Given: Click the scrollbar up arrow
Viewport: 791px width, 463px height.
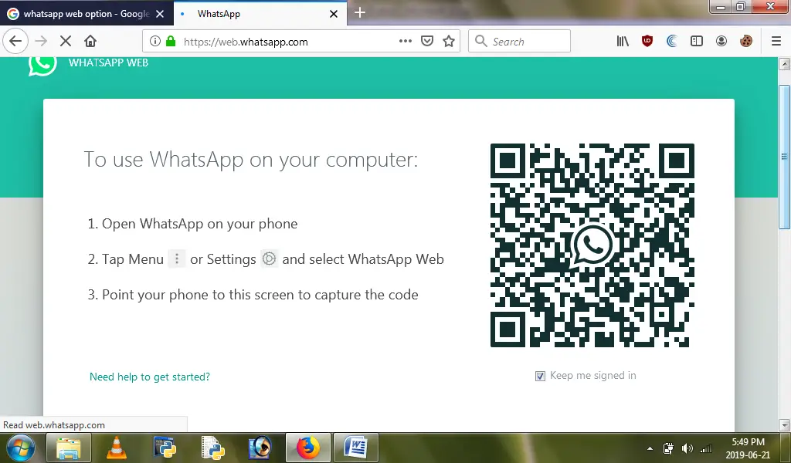Looking at the screenshot, I should coord(785,64).
